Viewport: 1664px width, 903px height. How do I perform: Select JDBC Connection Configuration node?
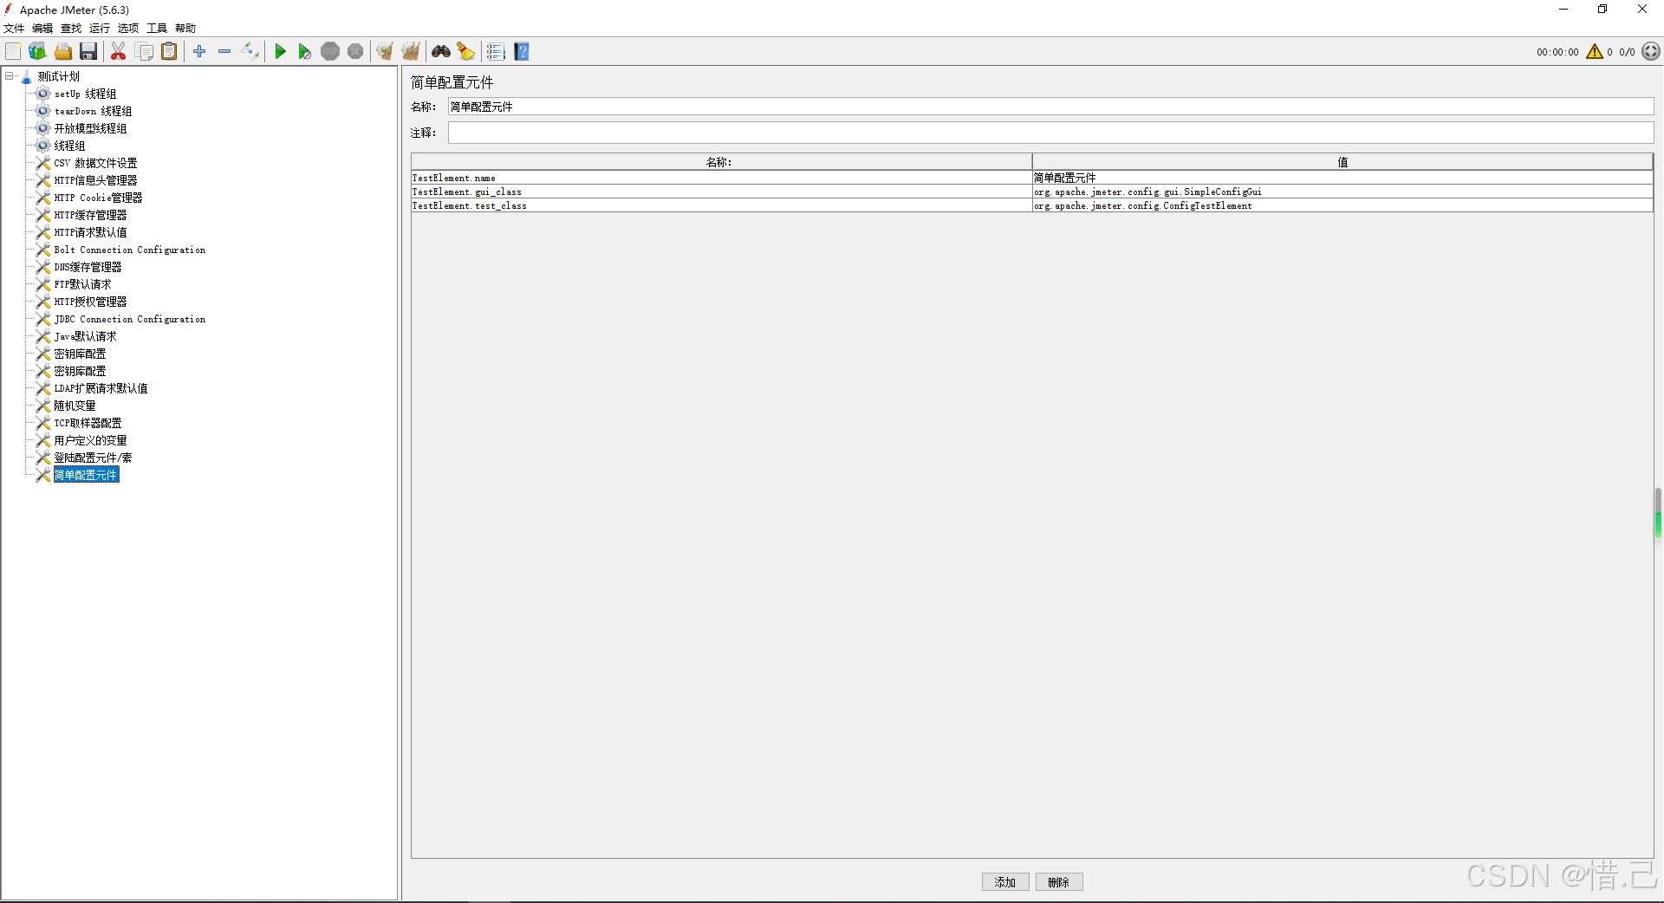coord(130,319)
